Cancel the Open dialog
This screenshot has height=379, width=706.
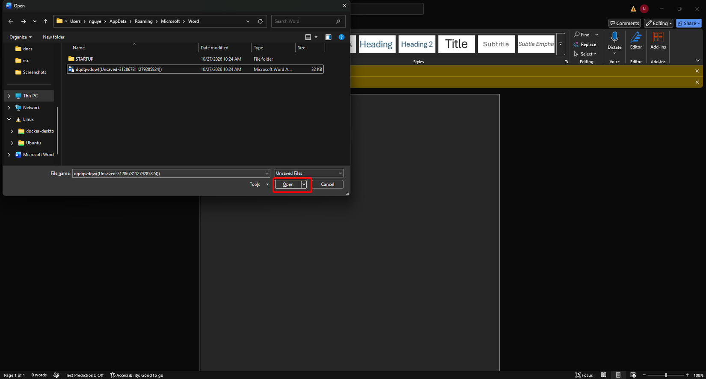point(327,185)
